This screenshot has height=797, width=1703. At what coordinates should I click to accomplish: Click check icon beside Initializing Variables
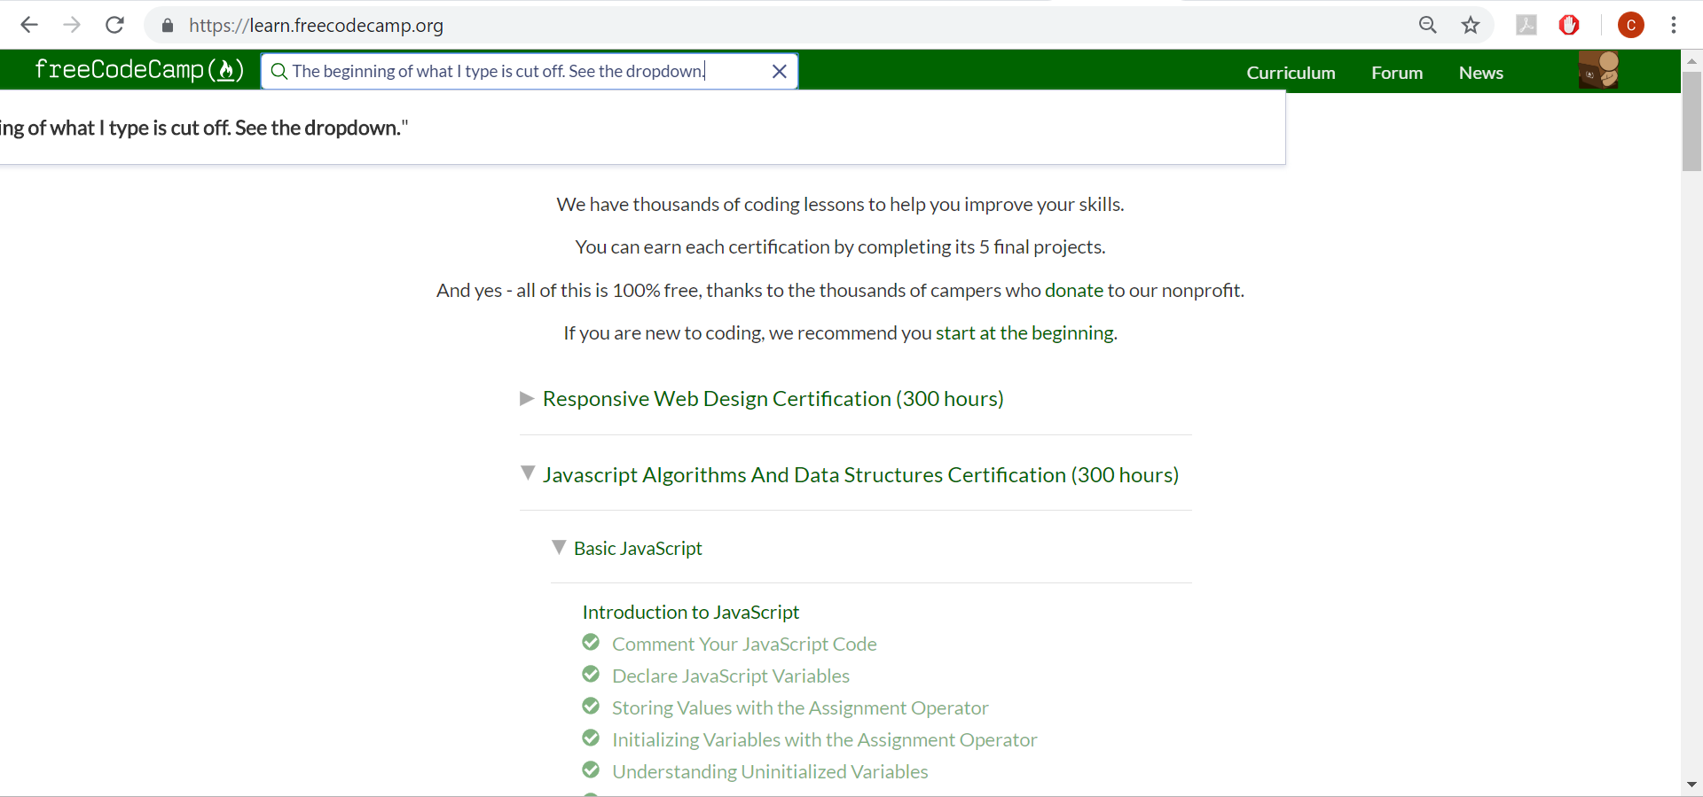[x=591, y=738]
